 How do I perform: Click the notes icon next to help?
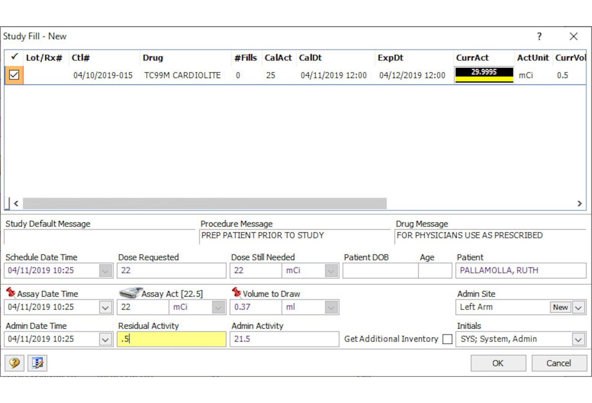(37, 363)
